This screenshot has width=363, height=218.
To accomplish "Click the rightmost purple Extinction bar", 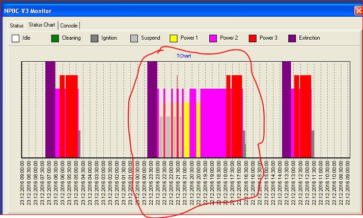I will point(287,110).
